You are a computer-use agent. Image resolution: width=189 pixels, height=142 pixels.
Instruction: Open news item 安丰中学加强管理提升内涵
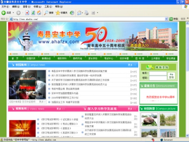point(65,93)
